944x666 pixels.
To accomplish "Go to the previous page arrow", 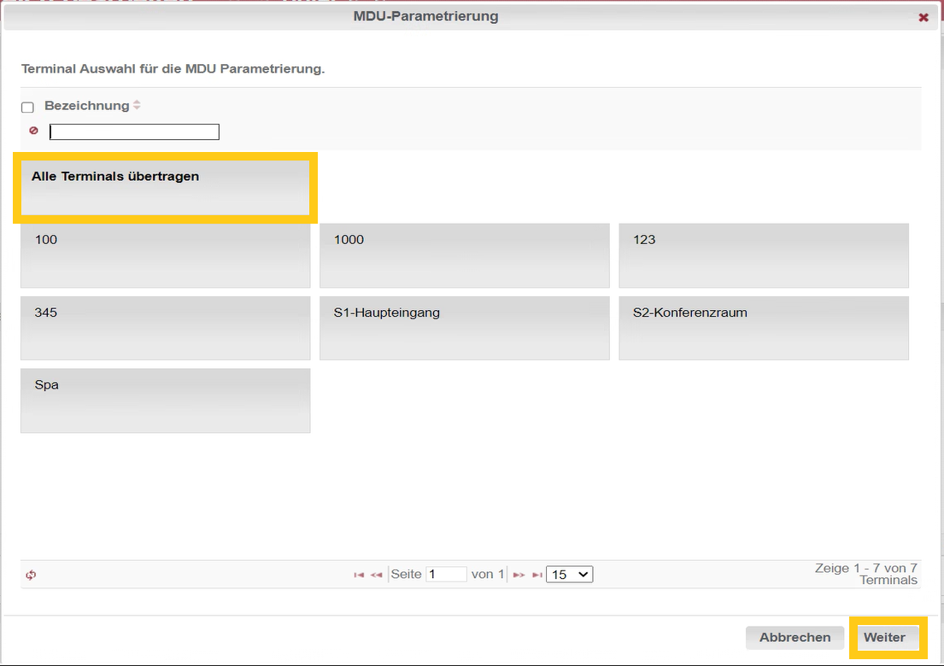I will [376, 575].
